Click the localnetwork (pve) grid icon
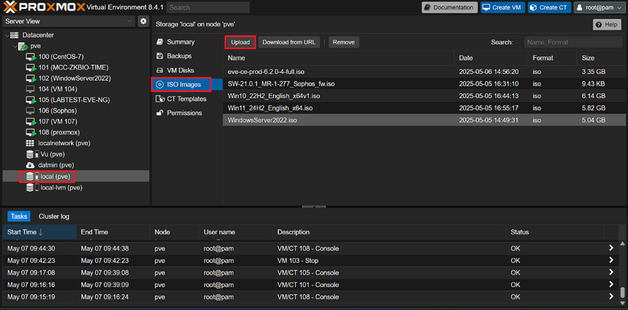This screenshot has width=628, height=310. [x=30, y=143]
